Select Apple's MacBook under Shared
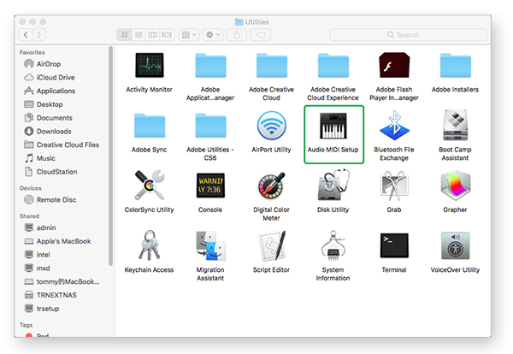This screenshot has height=354, width=513. (x=62, y=241)
